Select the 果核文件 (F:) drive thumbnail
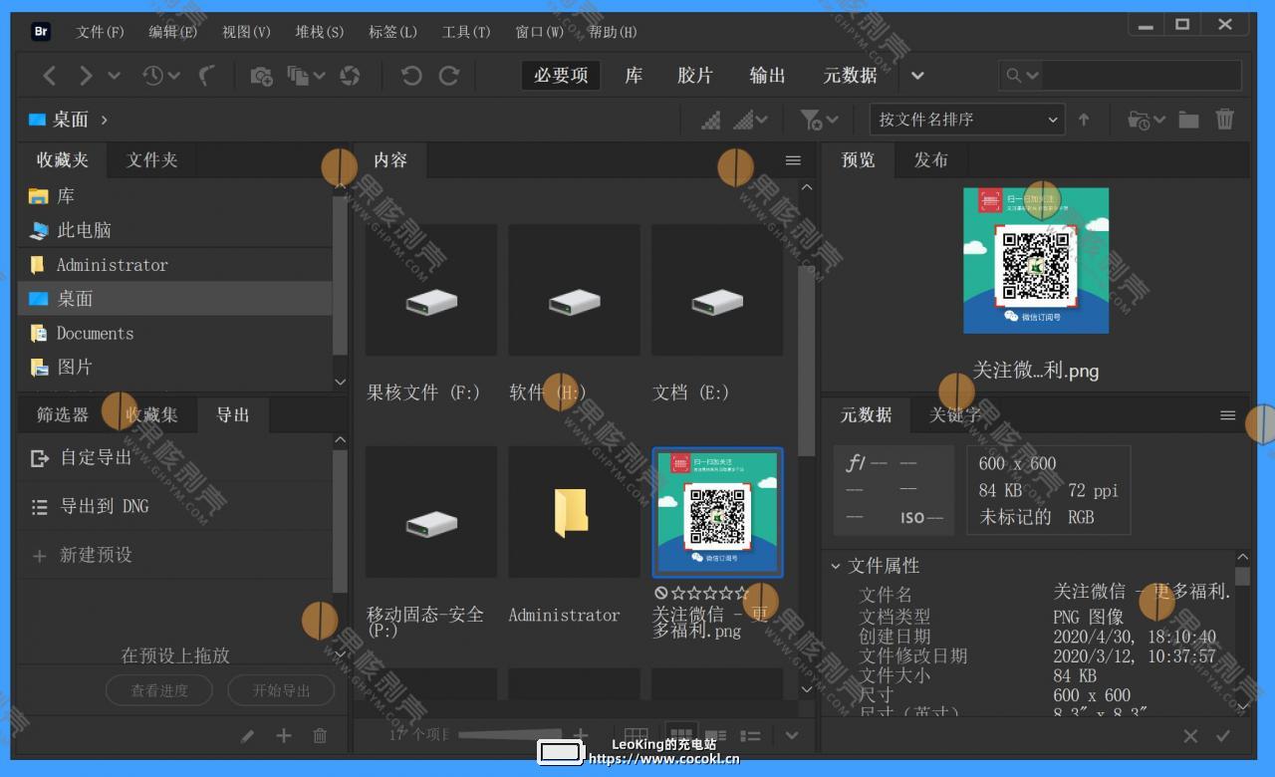1275x777 pixels. tap(431, 290)
